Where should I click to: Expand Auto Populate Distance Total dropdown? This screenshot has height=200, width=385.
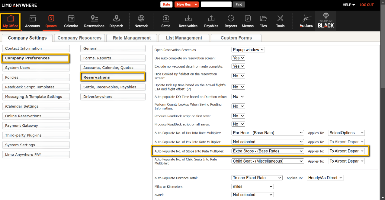tap(257, 178)
